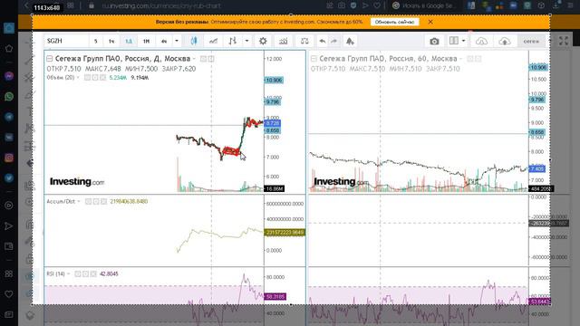Select the 4ч interval
This screenshot has height=326, width=580.
164,41
